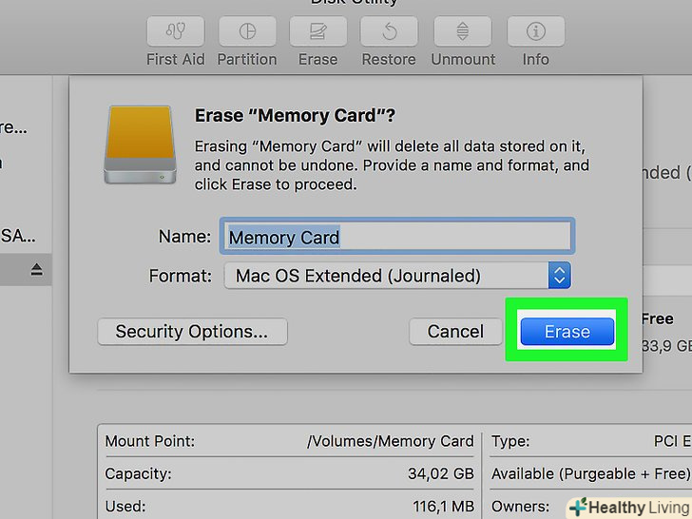Click the yellow drive icon in dialog

pyautogui.click(x=138, y=145)
